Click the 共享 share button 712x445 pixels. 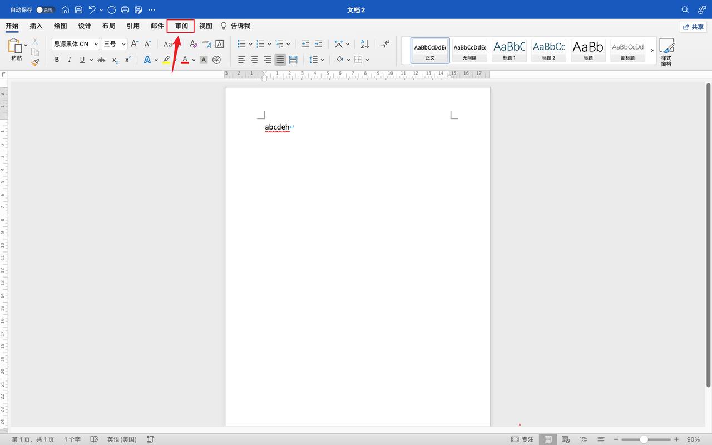pyautogui.click(x=693, y=27)
